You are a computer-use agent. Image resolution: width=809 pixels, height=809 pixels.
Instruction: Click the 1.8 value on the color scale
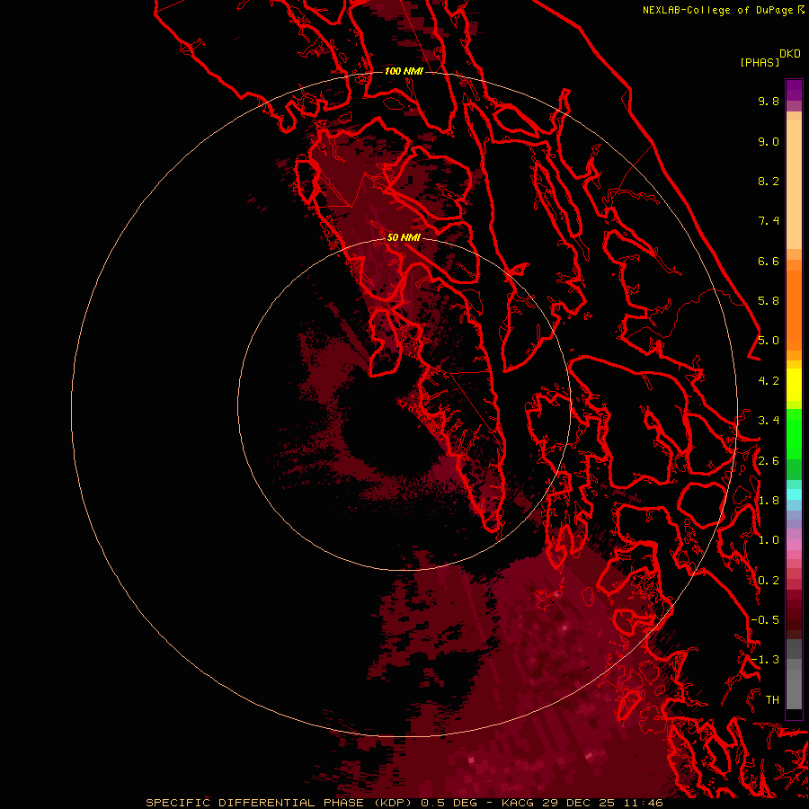click(x=769, y=501)
